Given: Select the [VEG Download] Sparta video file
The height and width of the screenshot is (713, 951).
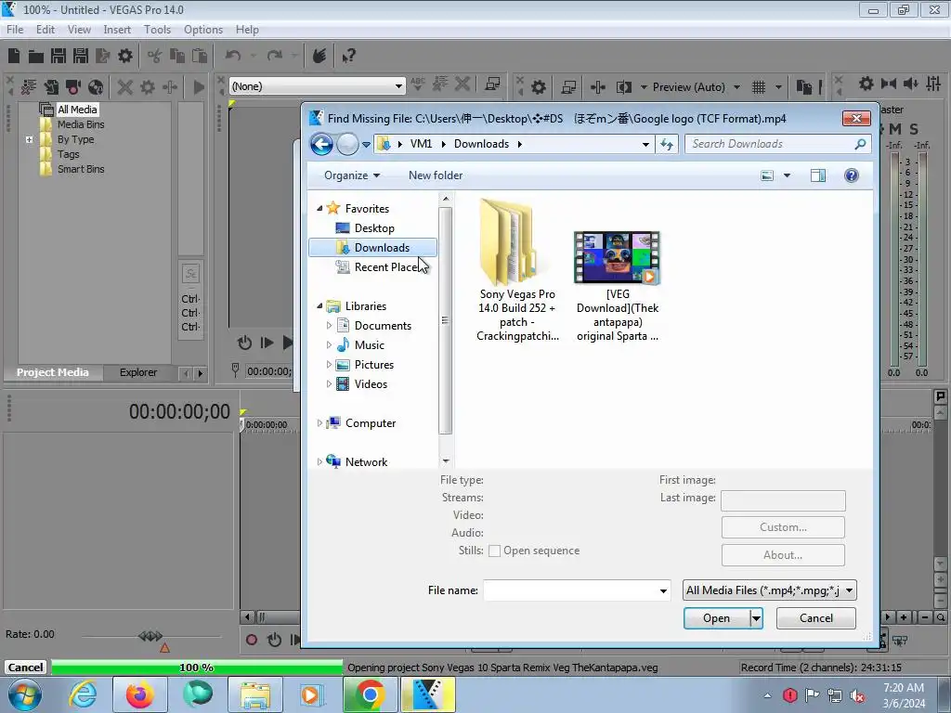Looking at the screenshot, I should tap(618, 286).
